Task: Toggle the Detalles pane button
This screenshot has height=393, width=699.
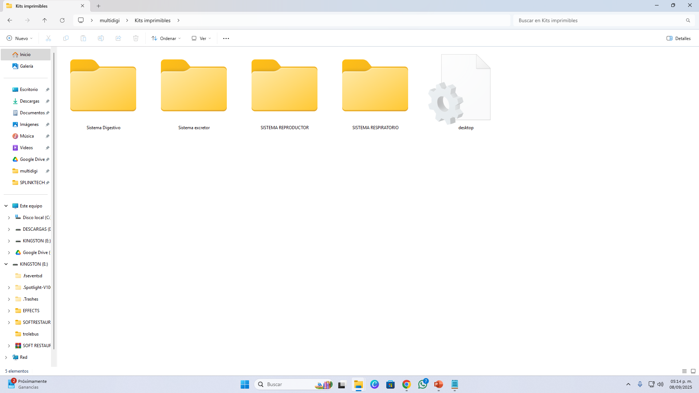Action: [679, 38]
